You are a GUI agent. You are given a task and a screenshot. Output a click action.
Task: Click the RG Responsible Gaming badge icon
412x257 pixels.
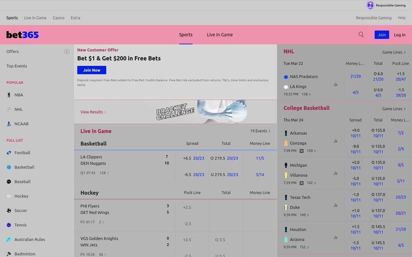[x=370, y=5]
